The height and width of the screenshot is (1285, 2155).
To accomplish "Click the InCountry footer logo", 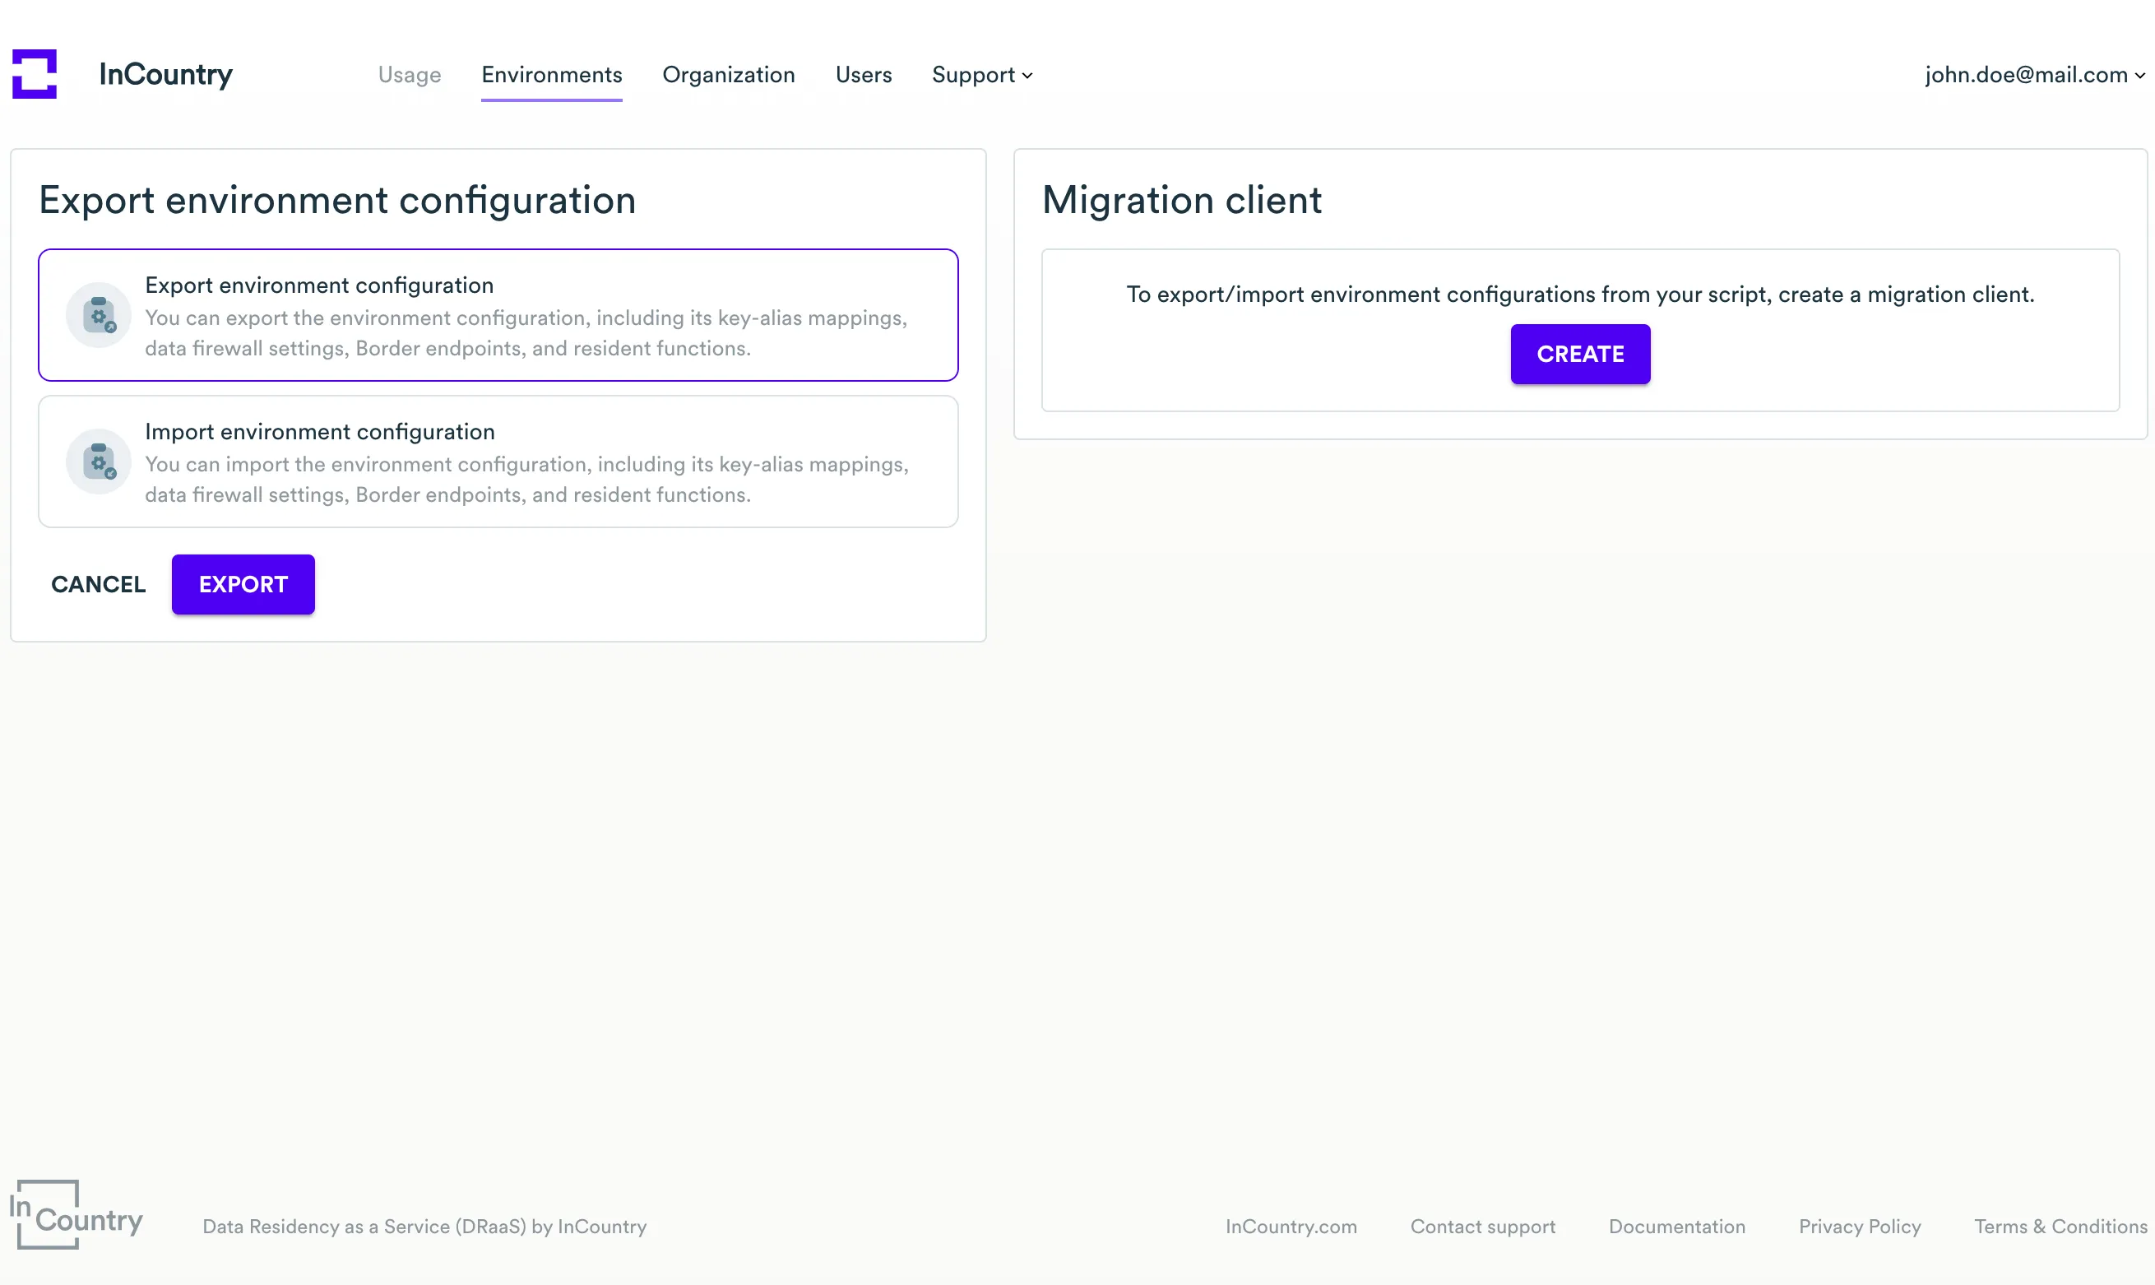I will (76, 1216).
